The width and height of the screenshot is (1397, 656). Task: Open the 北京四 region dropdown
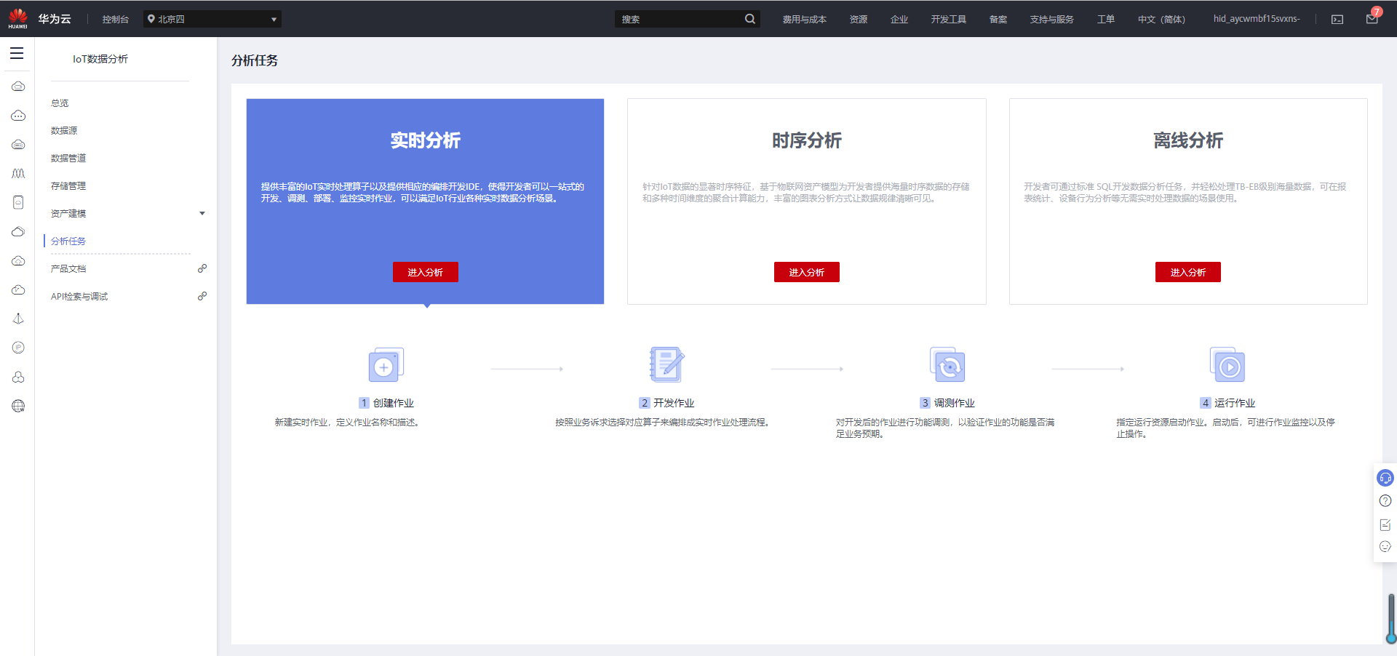pyautogui.click(x=211, y=19)
